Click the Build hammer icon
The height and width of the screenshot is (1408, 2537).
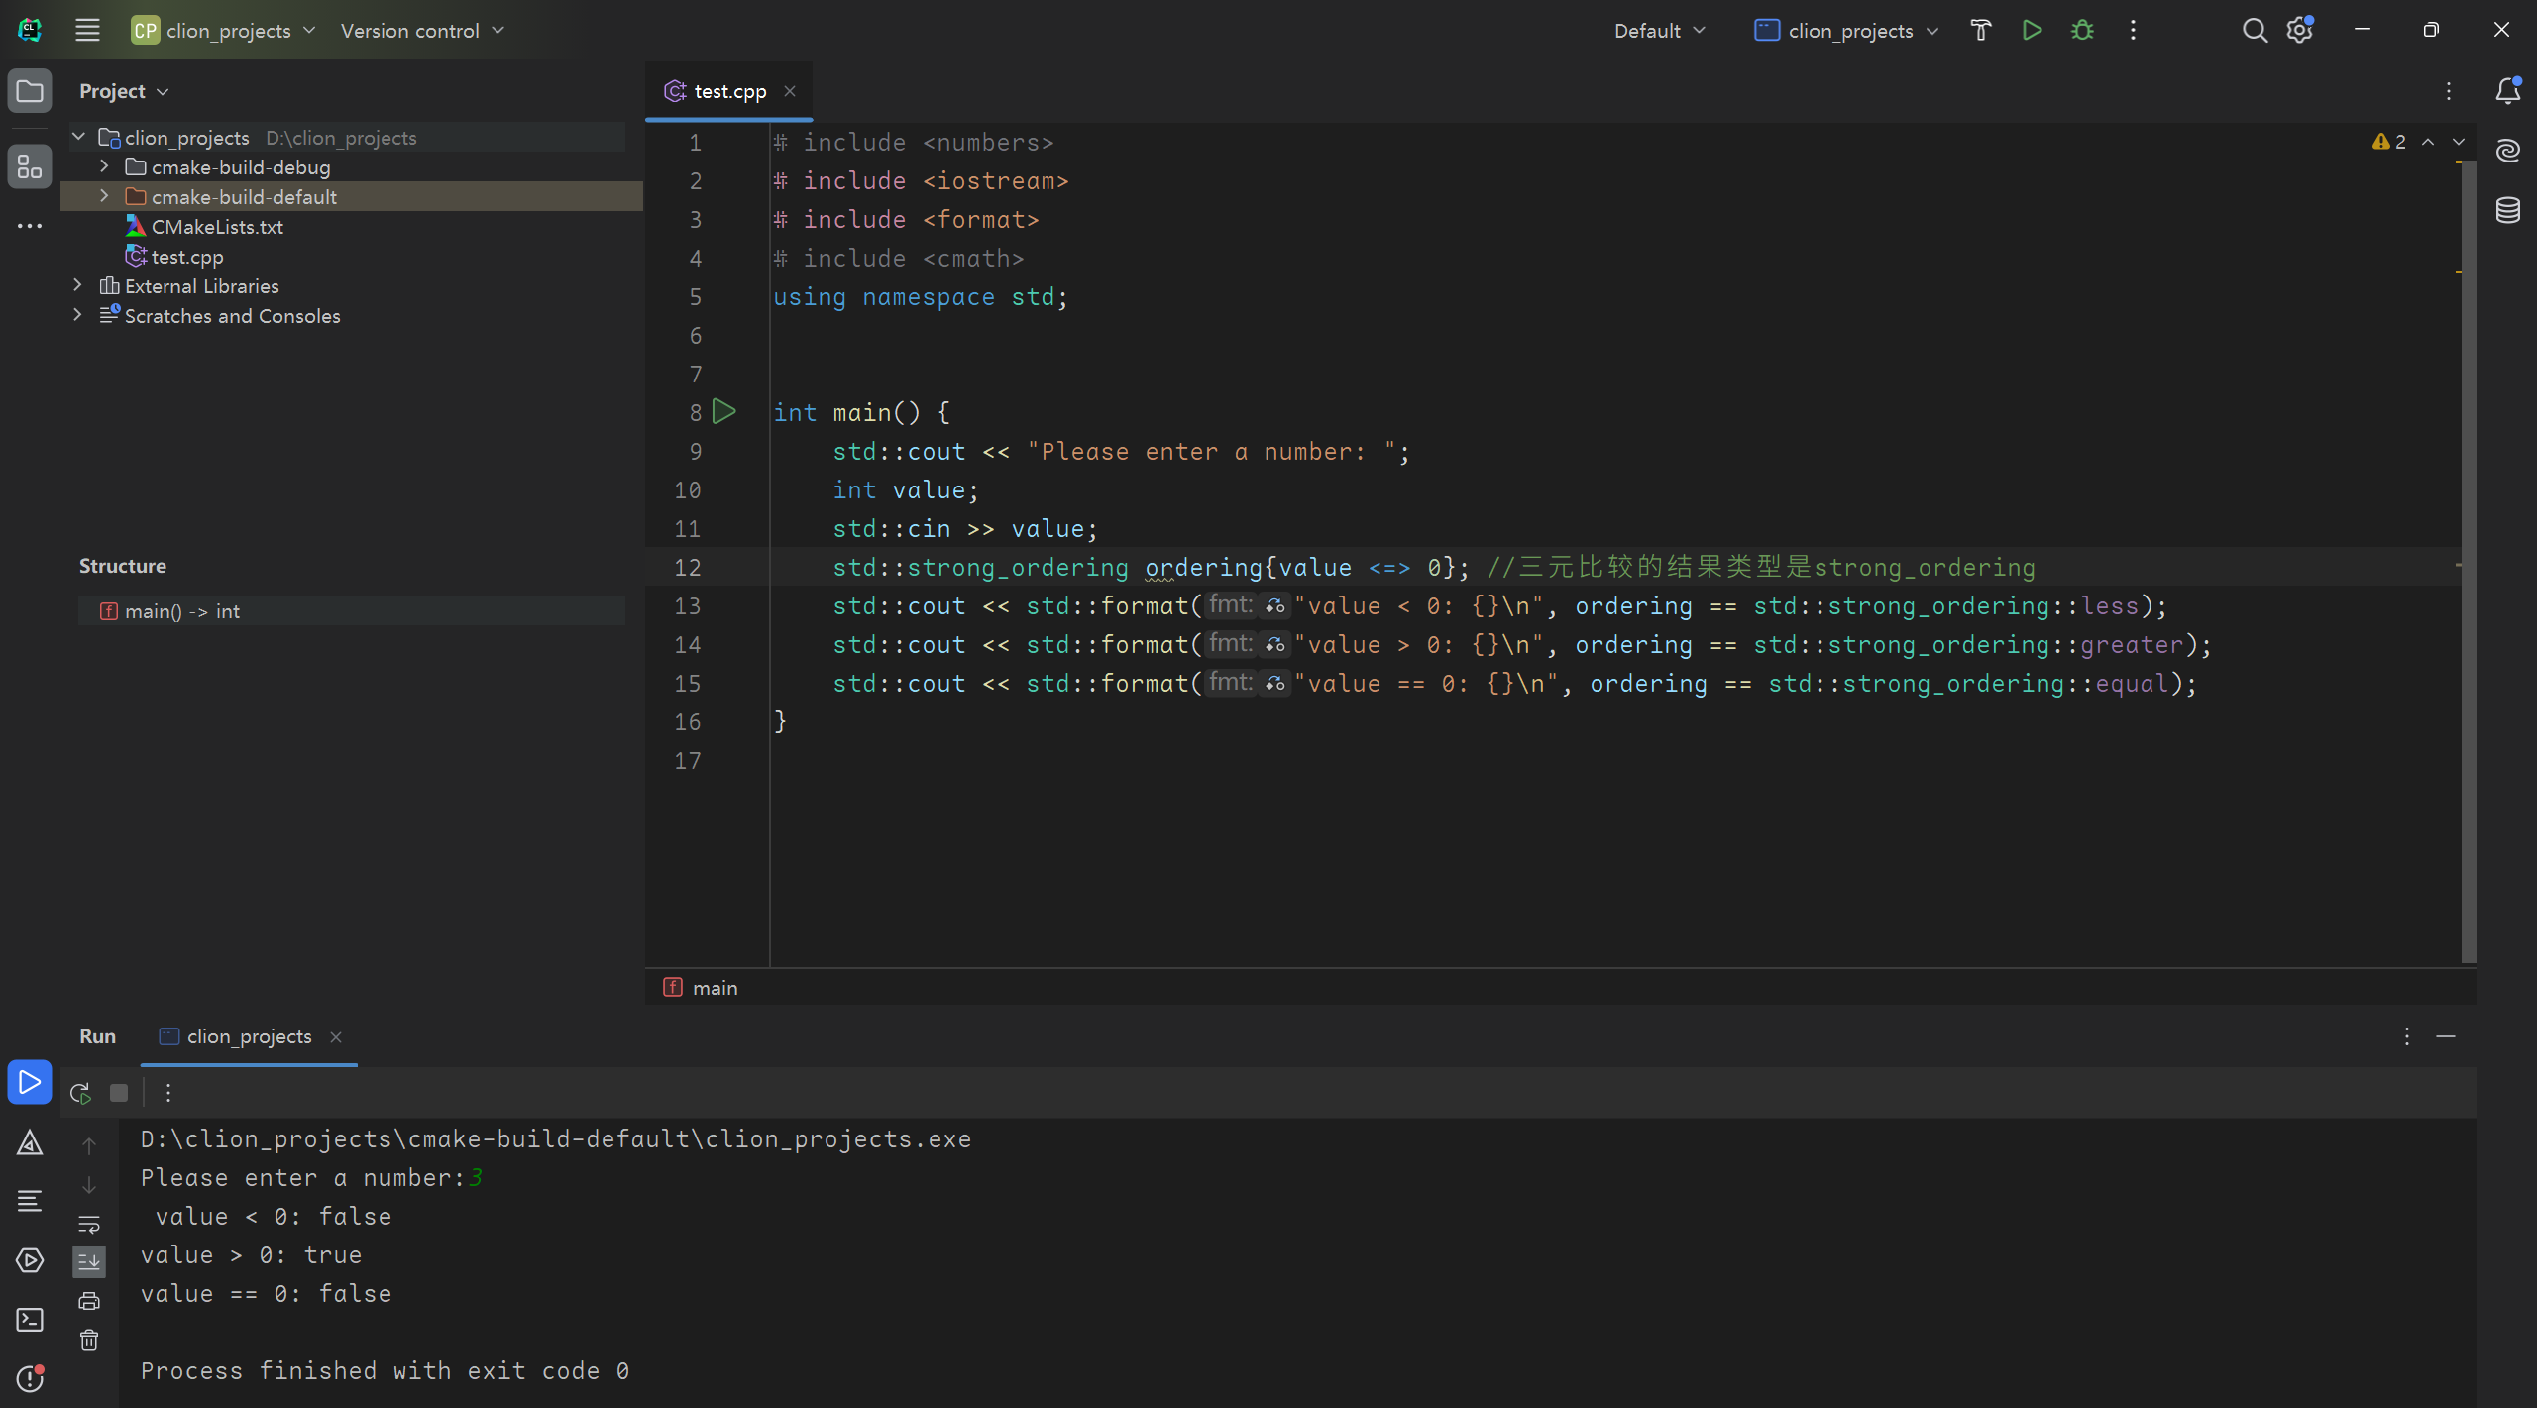pos(1980,31)
